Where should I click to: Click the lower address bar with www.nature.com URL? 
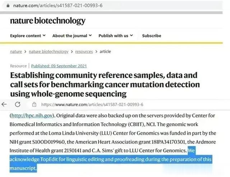click(x=92, y=105)
